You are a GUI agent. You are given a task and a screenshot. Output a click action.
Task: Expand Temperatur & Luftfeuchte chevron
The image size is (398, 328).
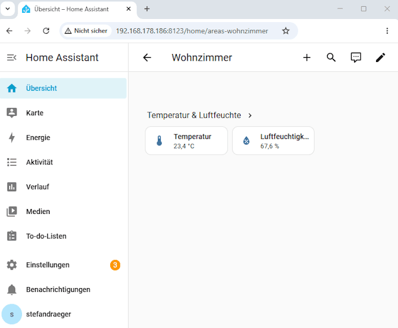click(x=250, y=115)
